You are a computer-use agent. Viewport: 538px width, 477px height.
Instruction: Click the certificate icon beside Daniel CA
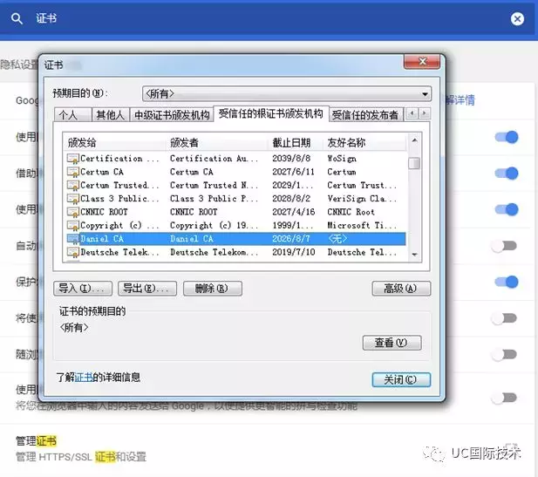click(x=72, y=239)
